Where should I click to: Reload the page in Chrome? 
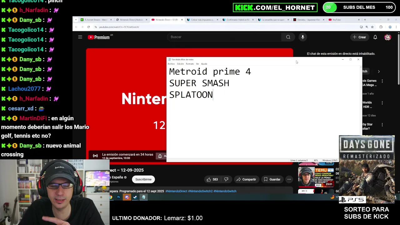click(88, 27)
